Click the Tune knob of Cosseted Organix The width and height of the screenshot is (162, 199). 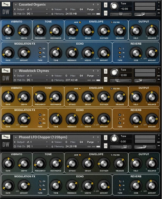pyautogui.click(x=114, y=6)
